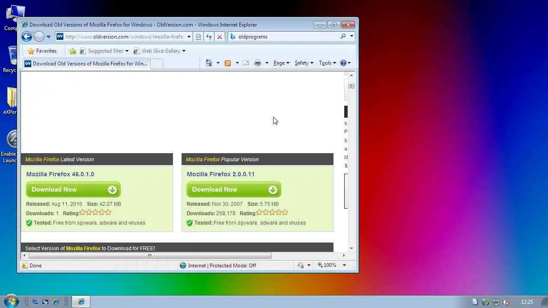Open recent pages dropdown beside Forward button
The width and height of the screenshot is (548, 308).
[x=48, y=37]
